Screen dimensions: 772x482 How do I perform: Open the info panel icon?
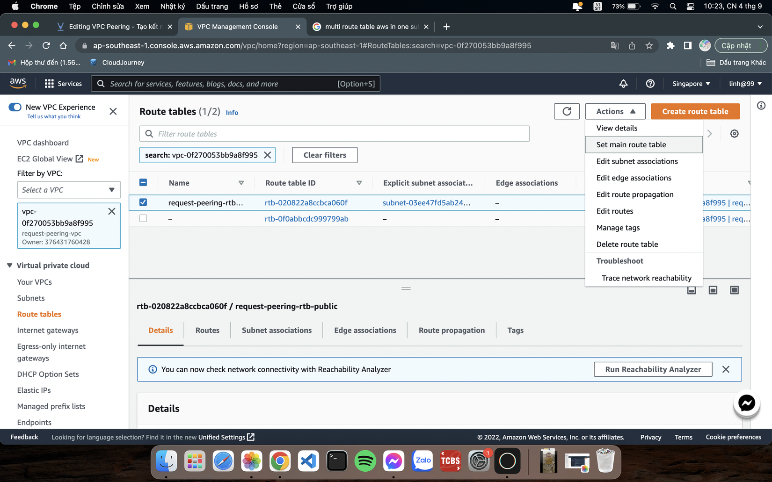[x=761, y=106]
